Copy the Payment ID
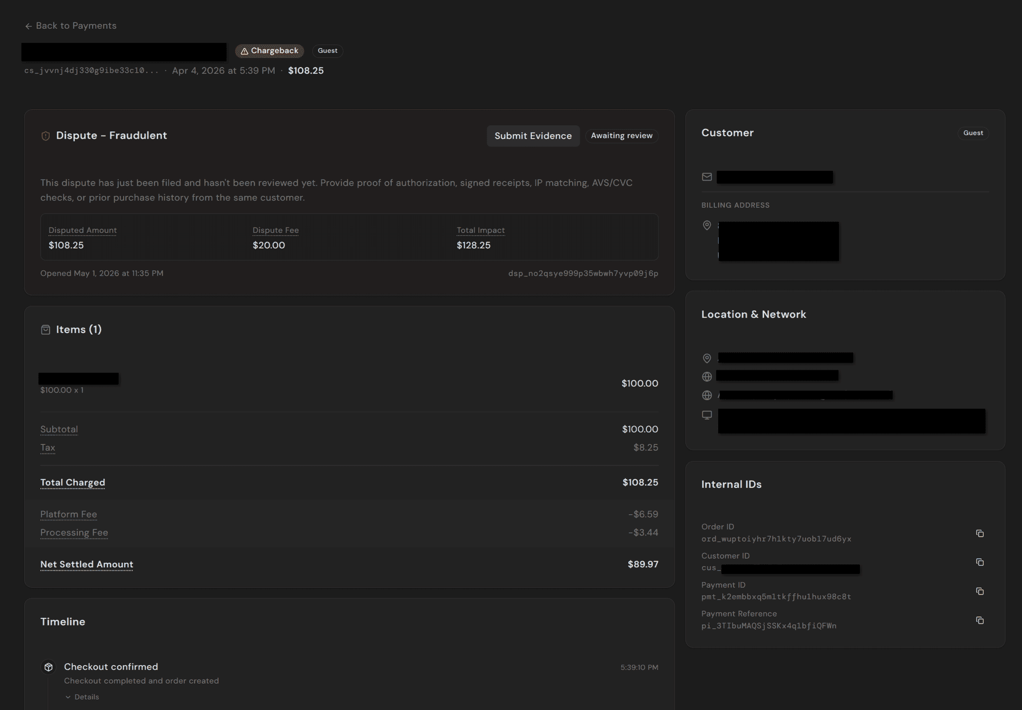This screenshot has height=710, width=1022. click(980, 591)
